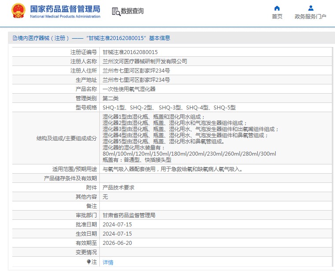Click National Medical Products Administration subtitle
The image size is (335, 273).
pos(65,16)
